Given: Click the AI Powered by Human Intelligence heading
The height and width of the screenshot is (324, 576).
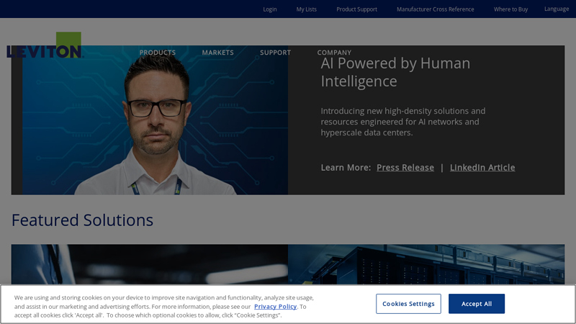Looking at the screenshot, I should 395,72.
